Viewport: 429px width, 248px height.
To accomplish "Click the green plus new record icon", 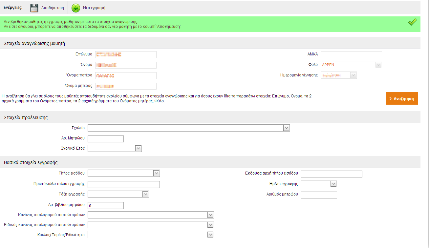I will pos(75,8).
